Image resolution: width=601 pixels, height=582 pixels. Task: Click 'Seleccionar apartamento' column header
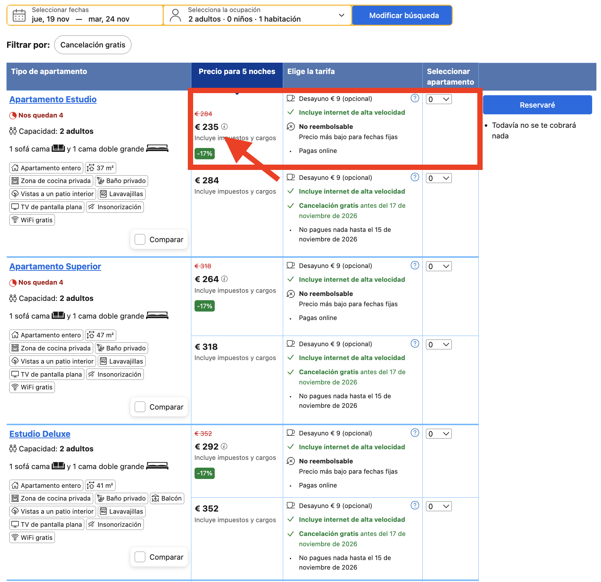(x=450, y=76)
